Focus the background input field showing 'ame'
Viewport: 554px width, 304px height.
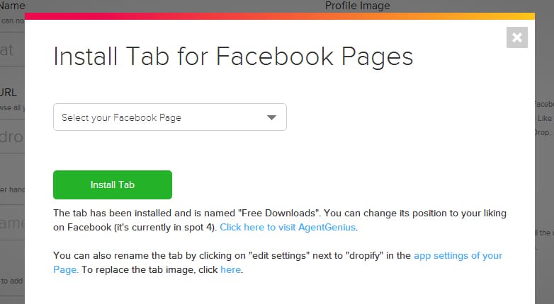click(12, 223)
